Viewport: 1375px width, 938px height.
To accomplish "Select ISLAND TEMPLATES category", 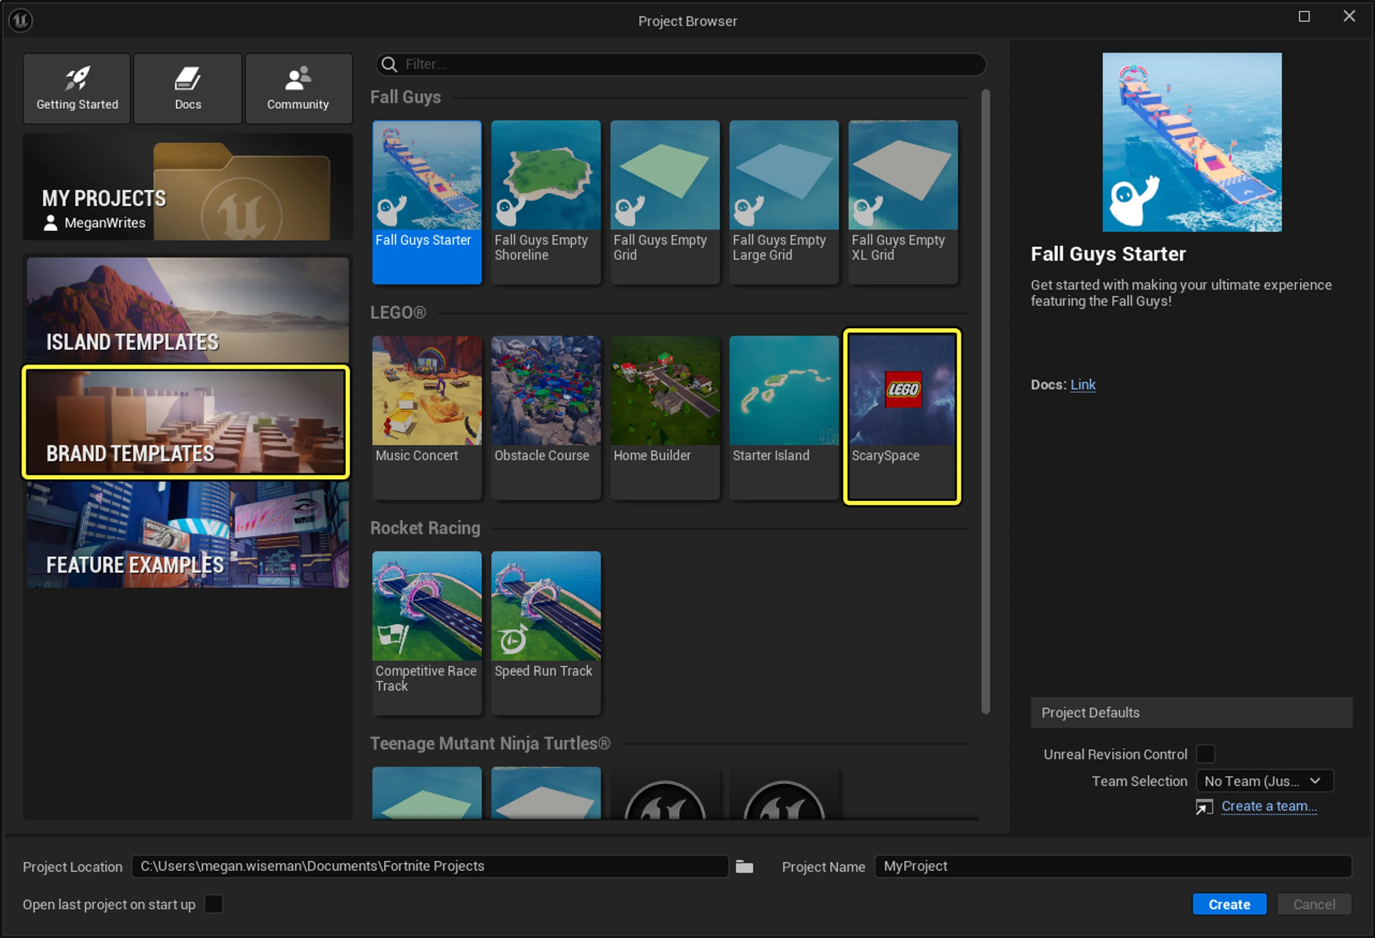I will (x=188, y=309).
